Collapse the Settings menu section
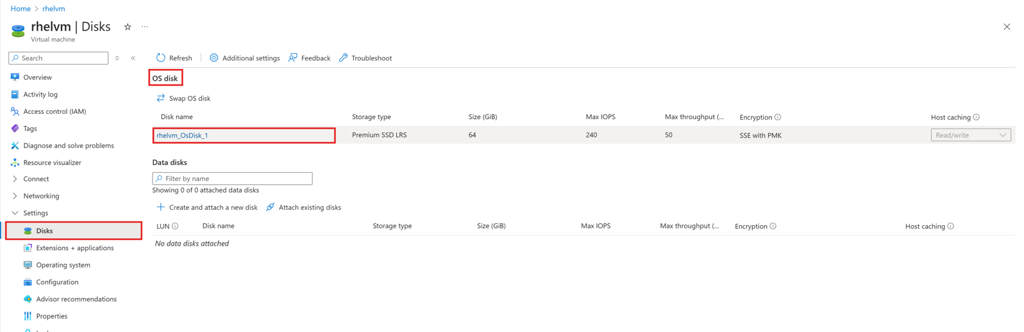1024x332 pixels. 15,213
